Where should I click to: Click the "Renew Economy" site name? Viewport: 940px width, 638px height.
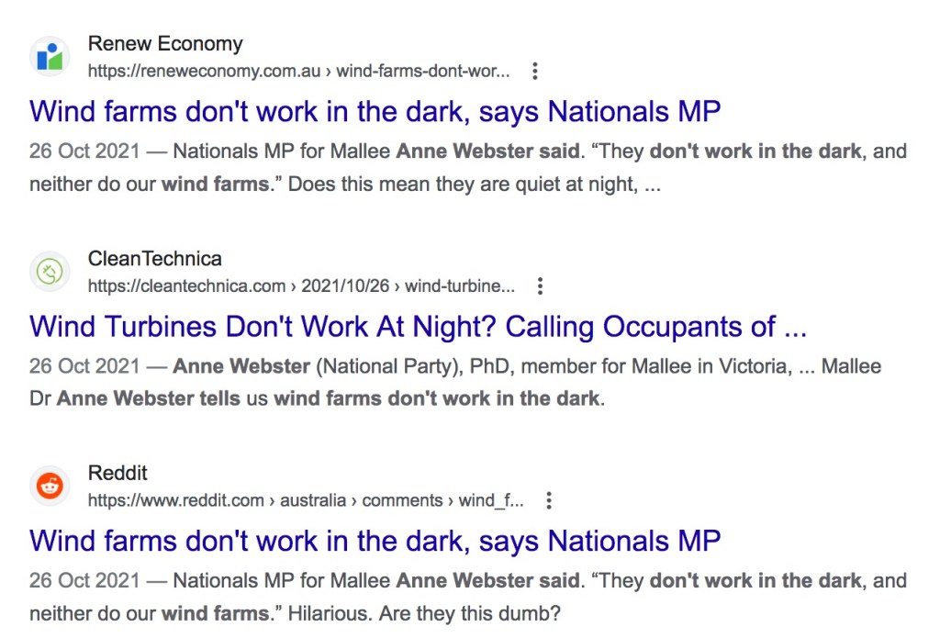tap(165, 44)
